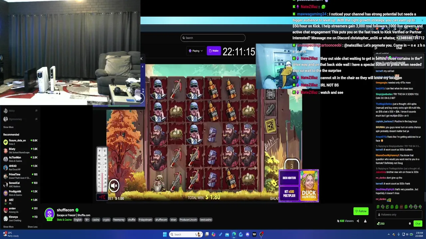Screen dimensions: 426x239
Task: Click the green Chat send button
Action: [x=418, y=223]
